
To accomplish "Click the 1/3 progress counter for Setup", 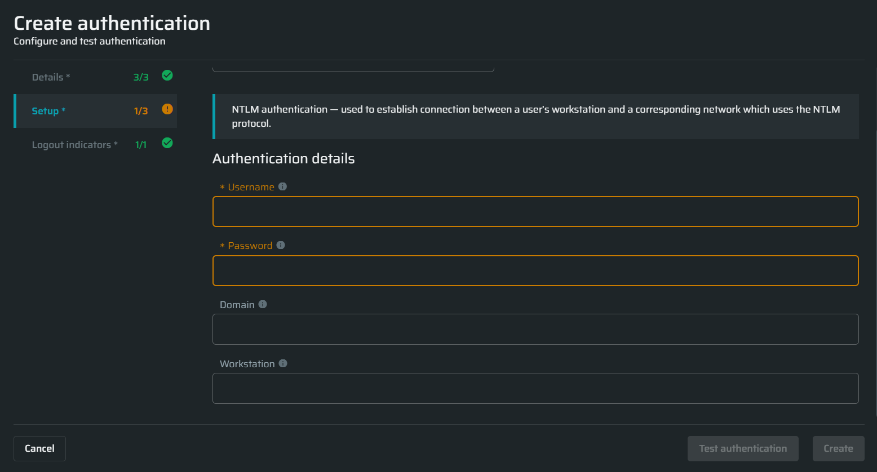I will [x=141, y=111].
